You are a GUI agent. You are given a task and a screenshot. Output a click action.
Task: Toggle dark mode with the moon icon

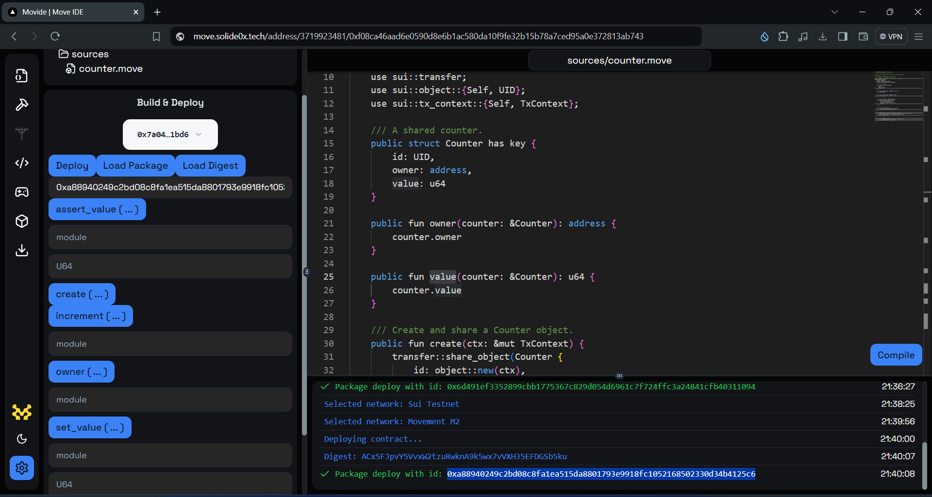[x=22, y=439]
